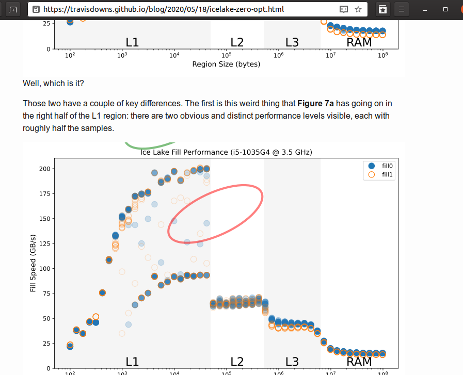Click the orange fill1 legend marker

(372, 175)
